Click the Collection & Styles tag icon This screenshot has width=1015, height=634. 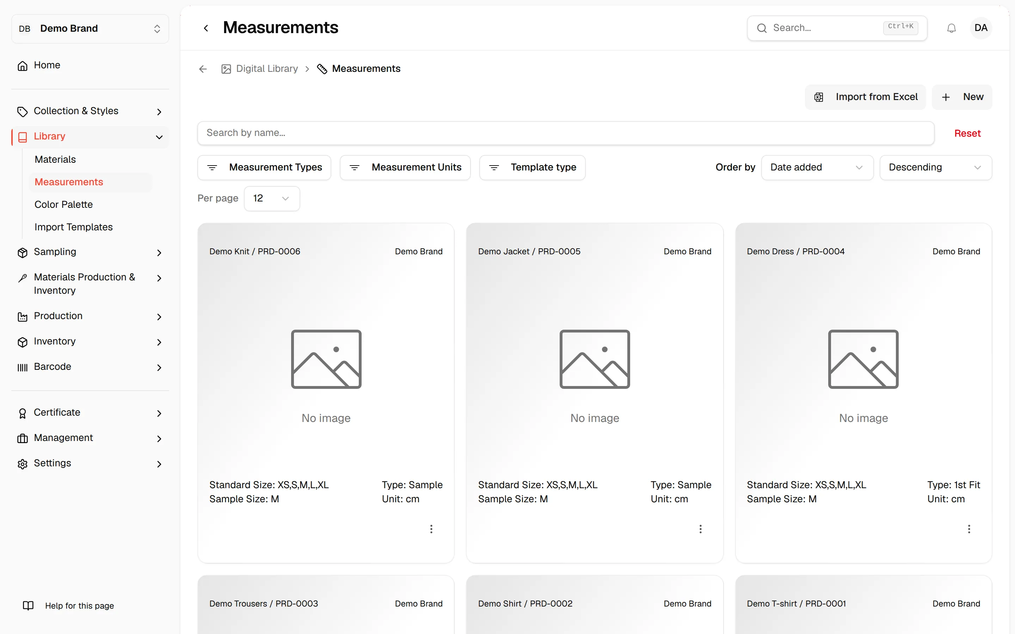point(23,112)
